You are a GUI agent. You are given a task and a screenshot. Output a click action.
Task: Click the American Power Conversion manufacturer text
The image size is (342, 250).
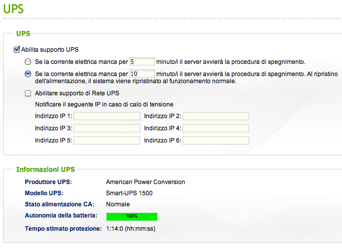pyautogui.click(x=145, y=182)
